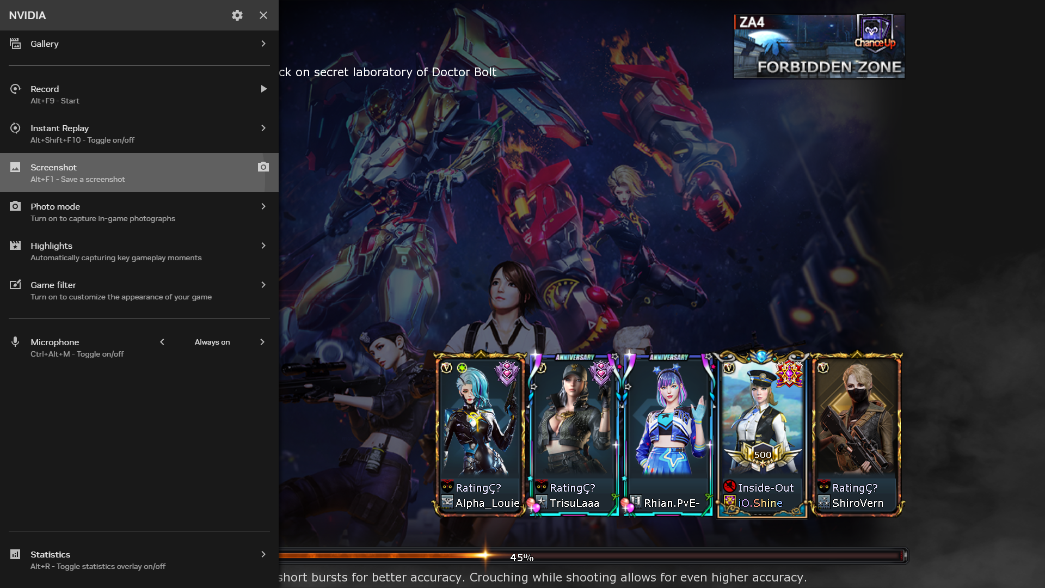Open the Gallery menu entry
The height and width of the screenshot is (588, 1045).
coord(139,44)
